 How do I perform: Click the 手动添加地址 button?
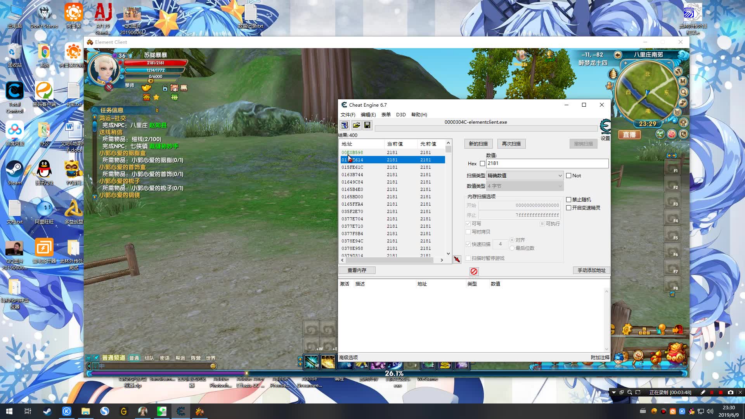tap(591, 270)
